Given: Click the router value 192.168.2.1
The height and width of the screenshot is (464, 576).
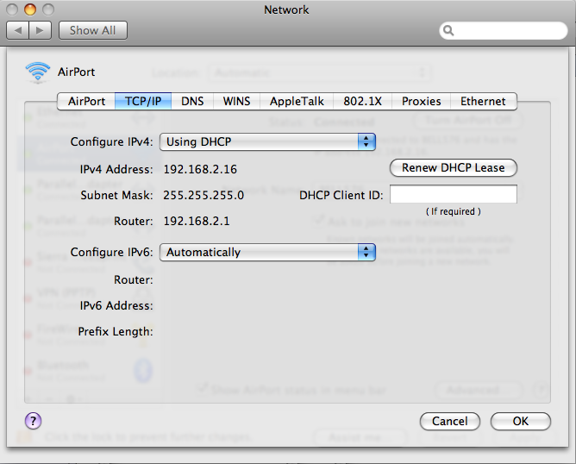Looking at the screenshot, I should [197, 221].
